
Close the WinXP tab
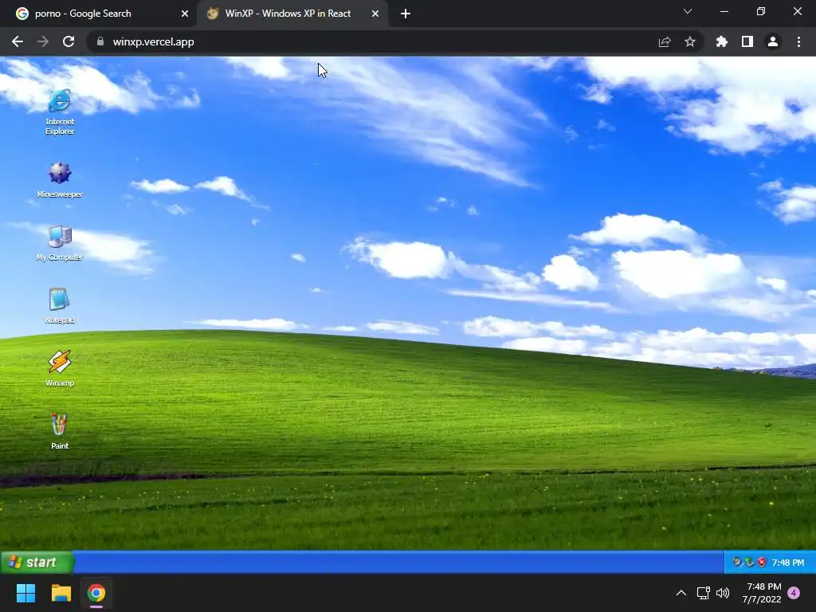(375, 14)
